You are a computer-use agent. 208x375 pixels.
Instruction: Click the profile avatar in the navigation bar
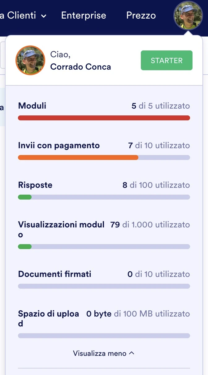[188, 15]
